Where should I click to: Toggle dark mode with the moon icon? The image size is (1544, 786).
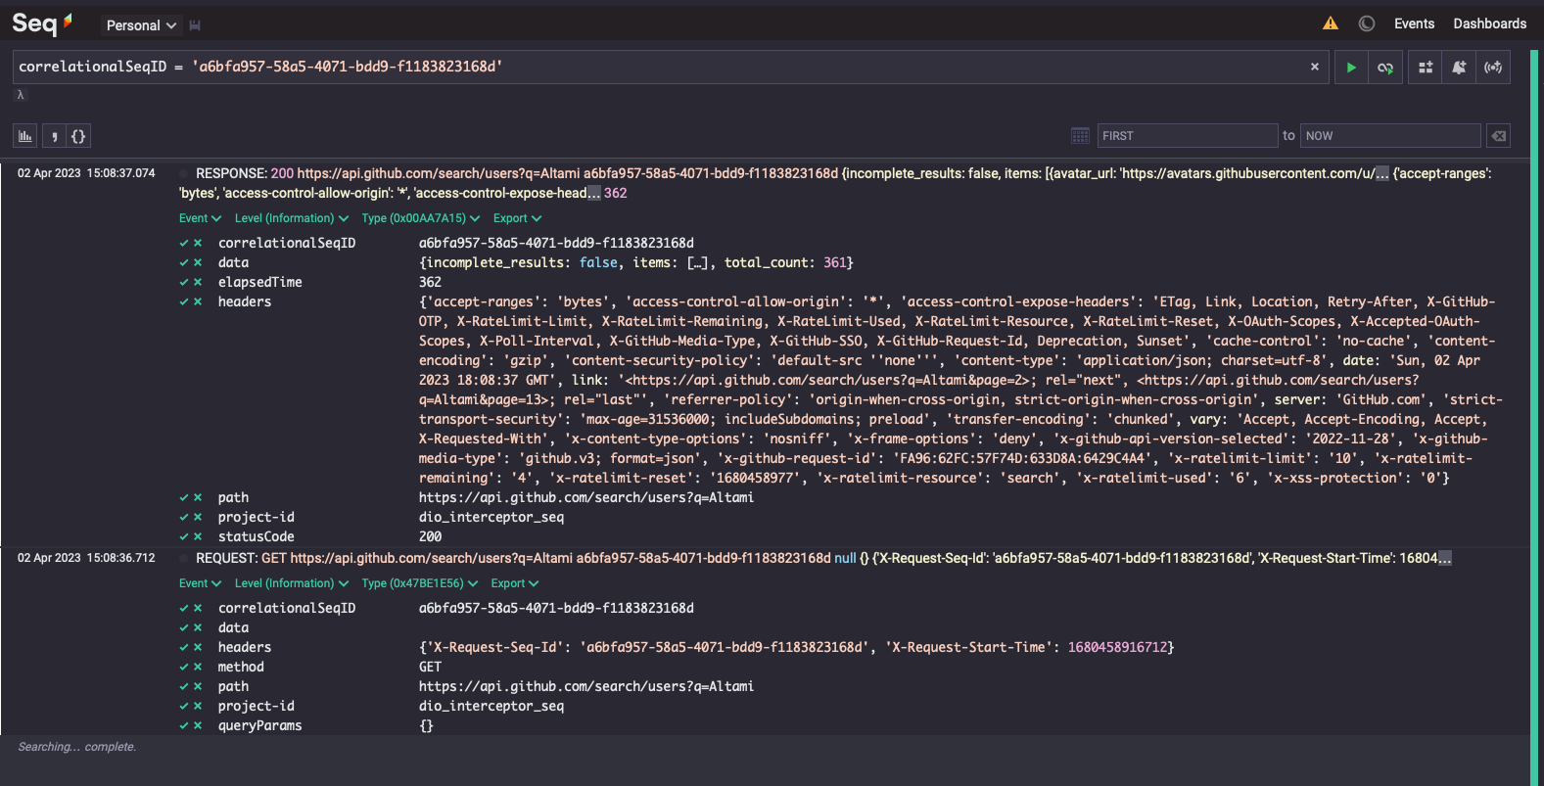(x=1367, y=23)
